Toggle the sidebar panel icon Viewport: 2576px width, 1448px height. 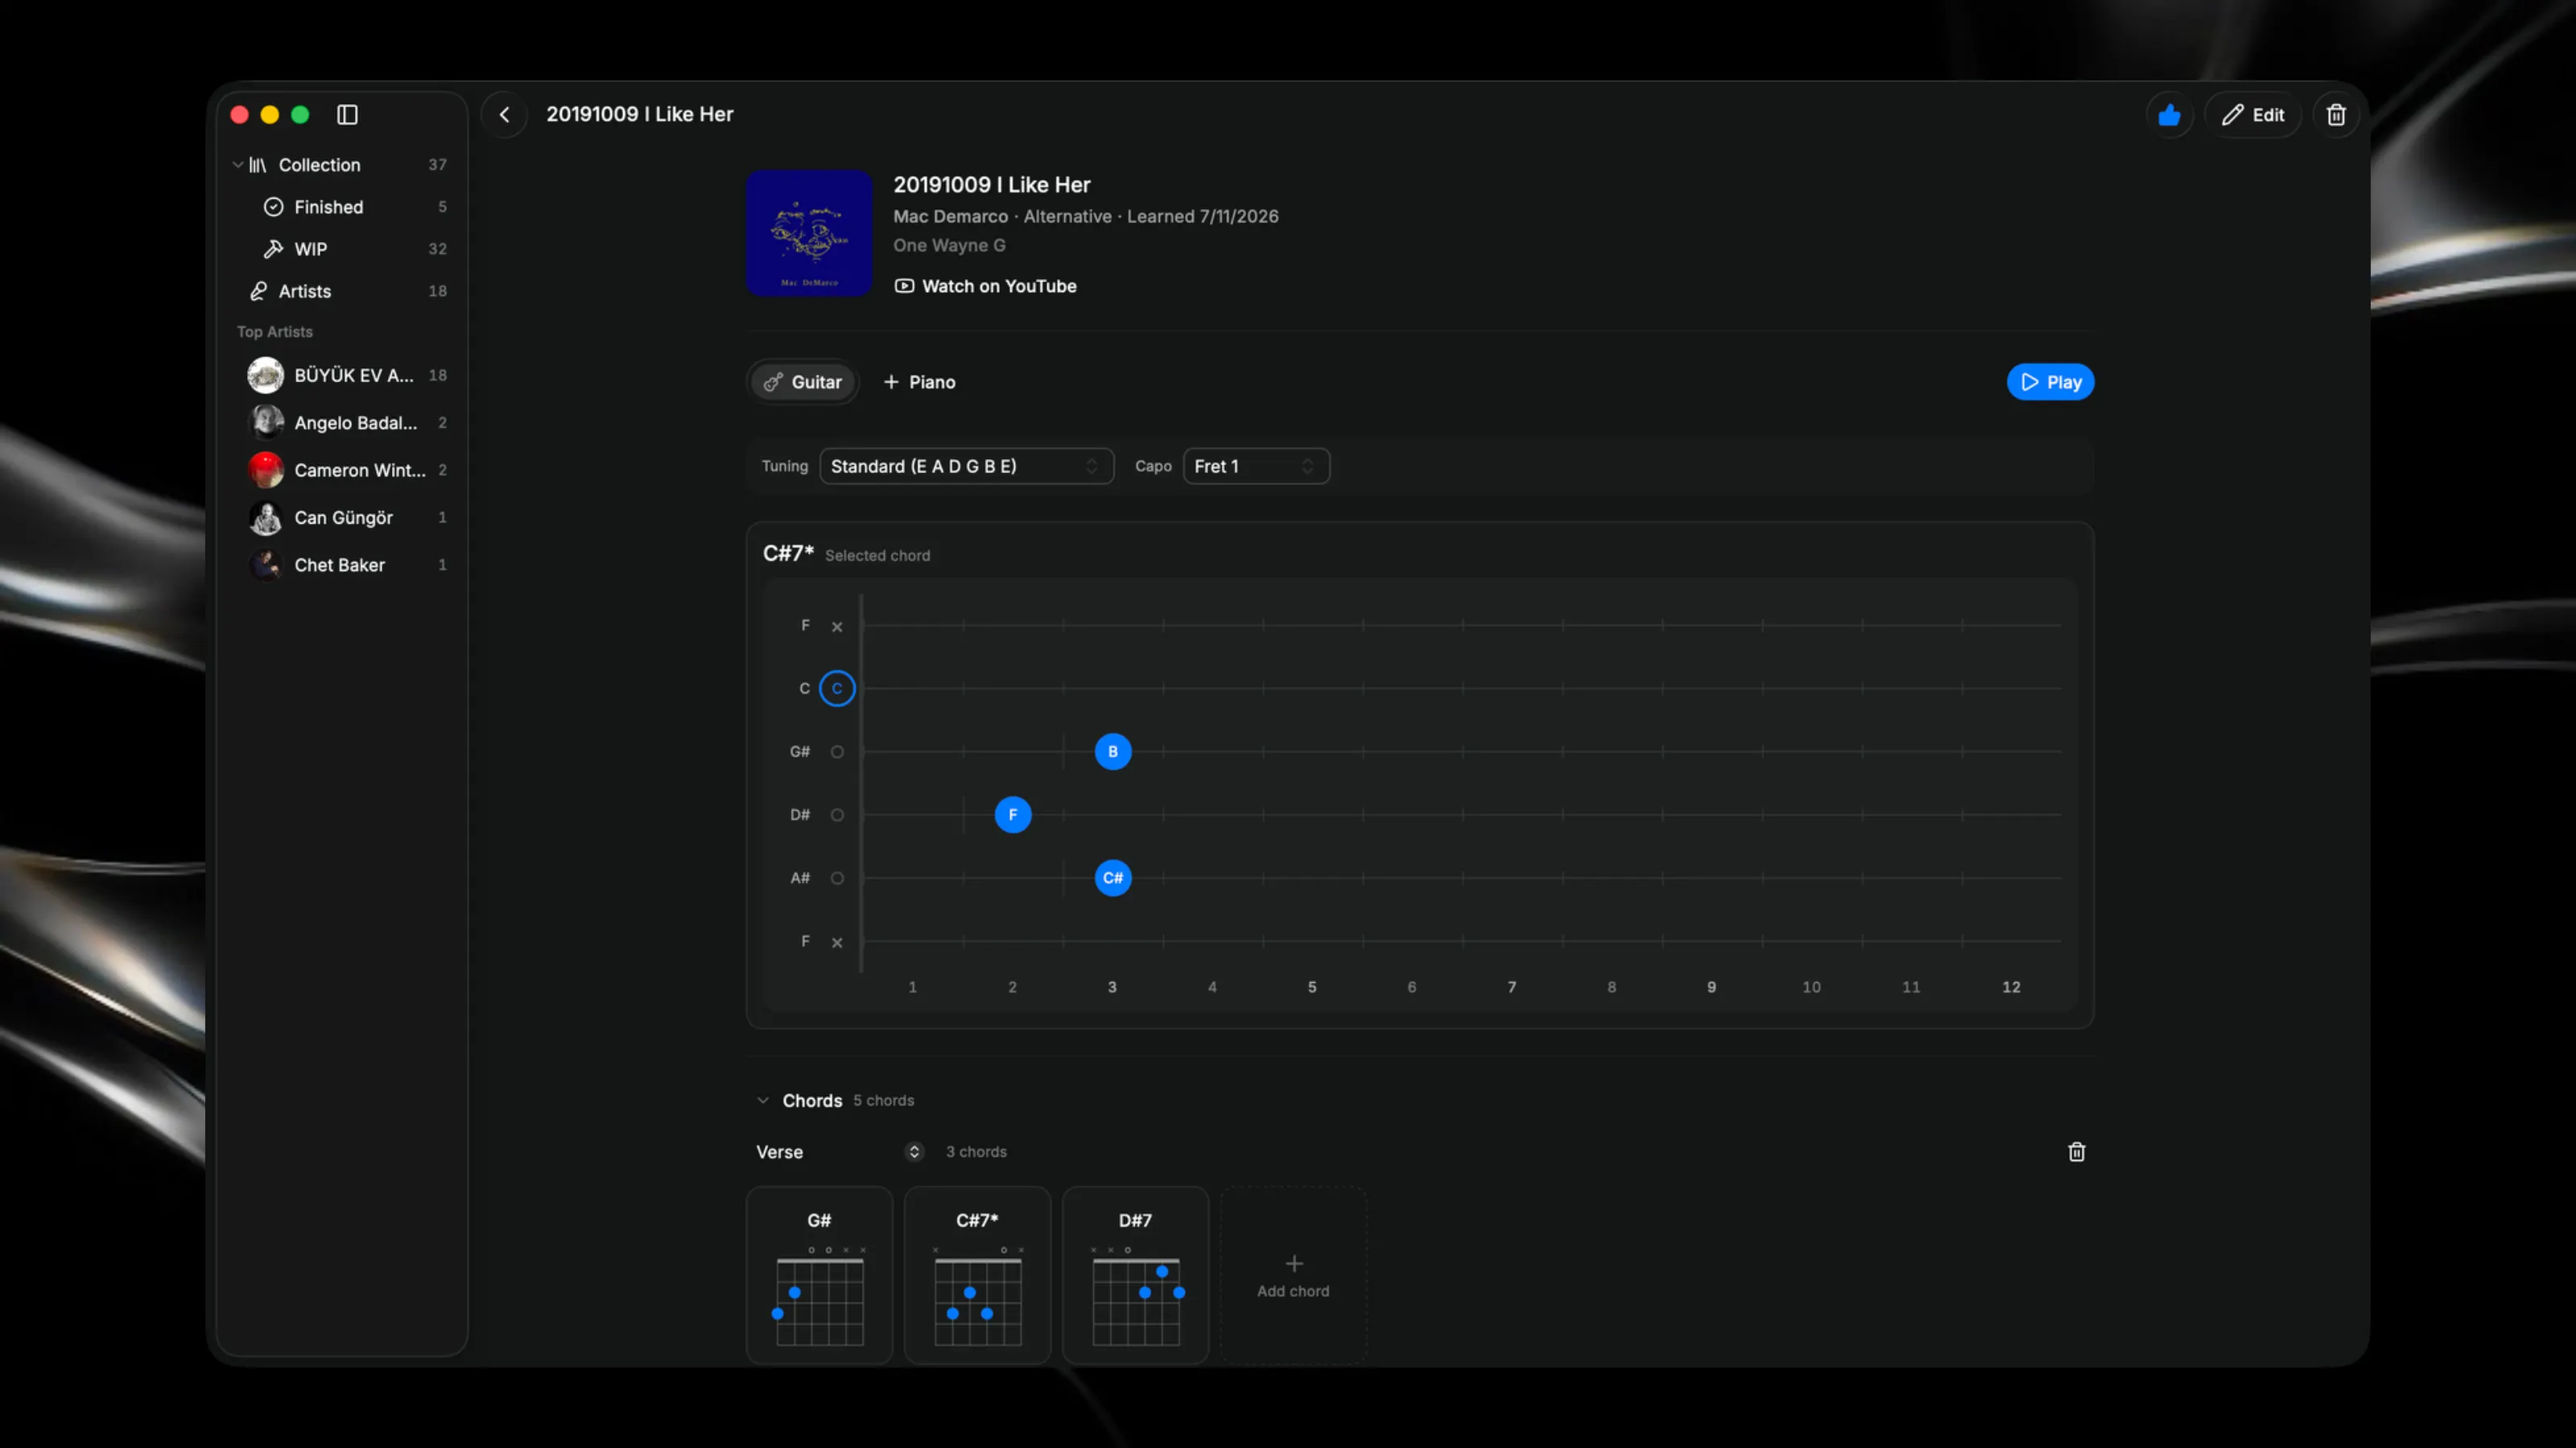(x=347, y=115)
